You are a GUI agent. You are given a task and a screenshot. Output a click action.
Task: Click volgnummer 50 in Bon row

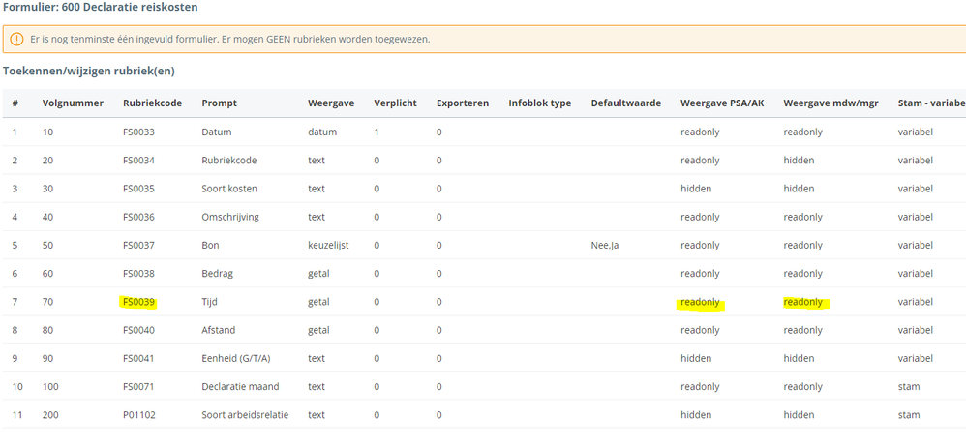(x=47, y=245)
